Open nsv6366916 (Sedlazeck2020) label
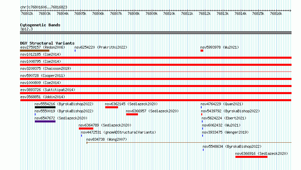Viewport: 301px width, 170px height. (x=261, y=153)
